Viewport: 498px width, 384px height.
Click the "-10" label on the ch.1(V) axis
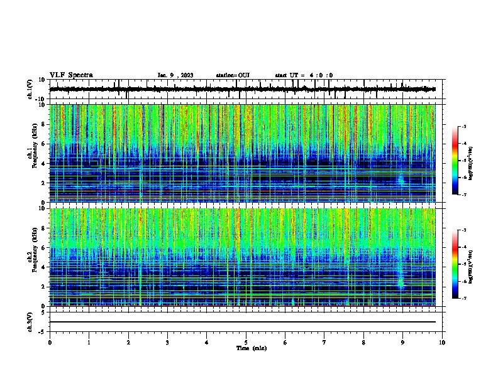click(41, 99)
